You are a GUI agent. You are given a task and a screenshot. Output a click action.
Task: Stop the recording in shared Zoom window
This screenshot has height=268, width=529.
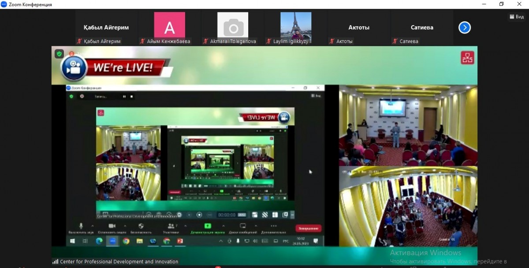coord(131,96)
